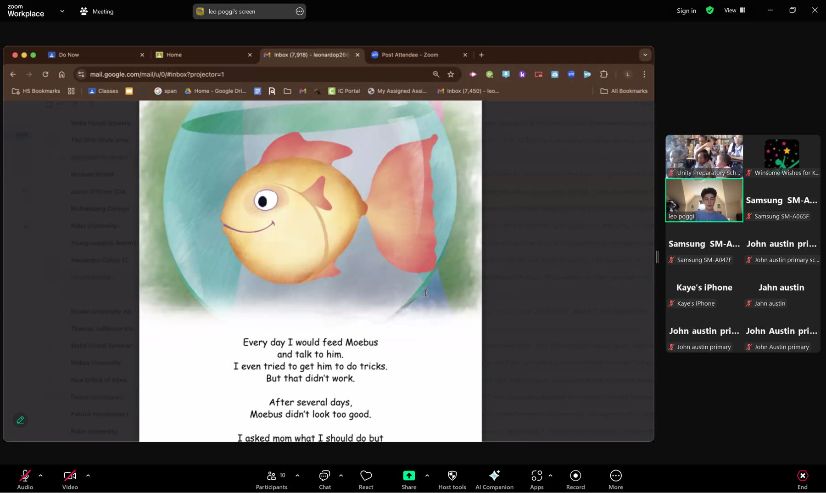Start a Record of the meeting
The width and height of the screenshot is (826, 493).
(575, 479)
